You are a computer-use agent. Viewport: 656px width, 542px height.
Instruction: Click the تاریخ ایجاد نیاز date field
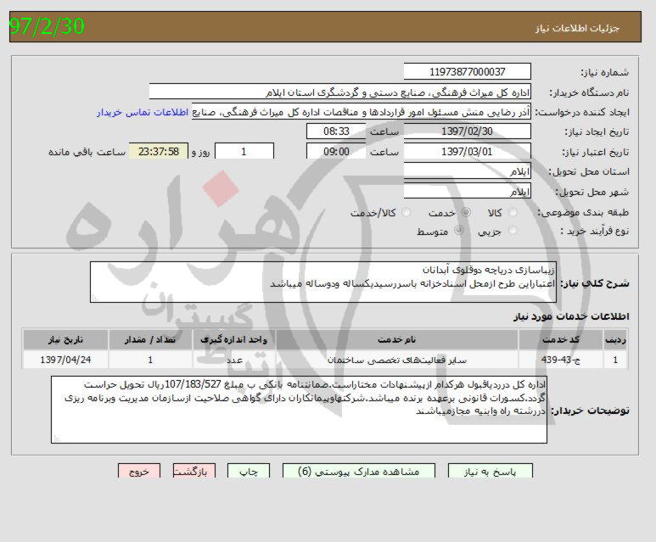(467, 131)
